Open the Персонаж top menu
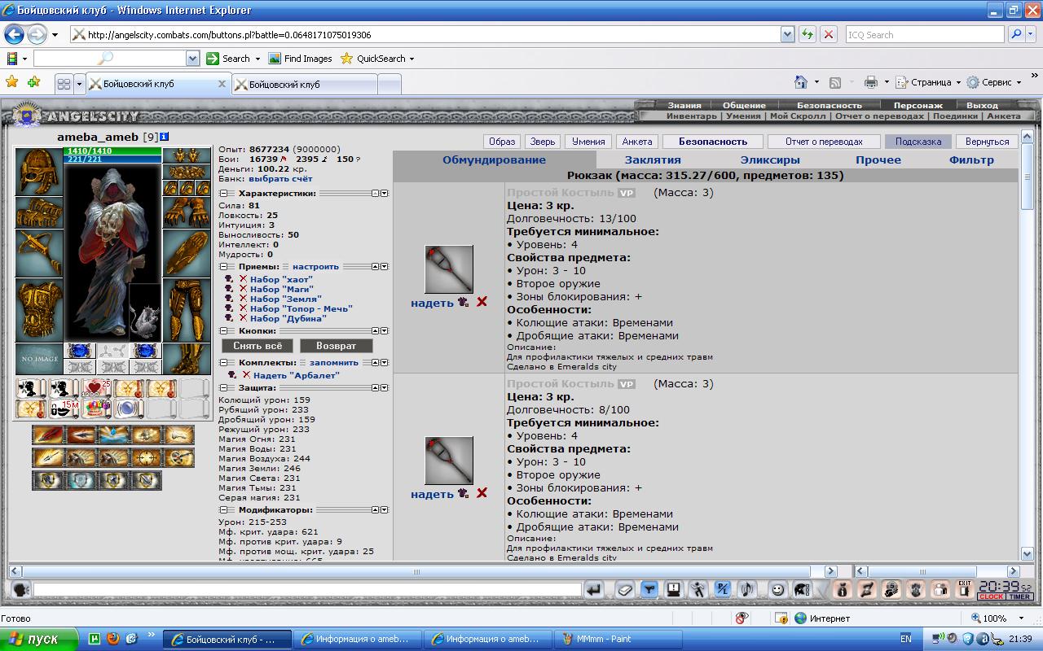This screenshot has height=651, width=1043. [918, 105]
